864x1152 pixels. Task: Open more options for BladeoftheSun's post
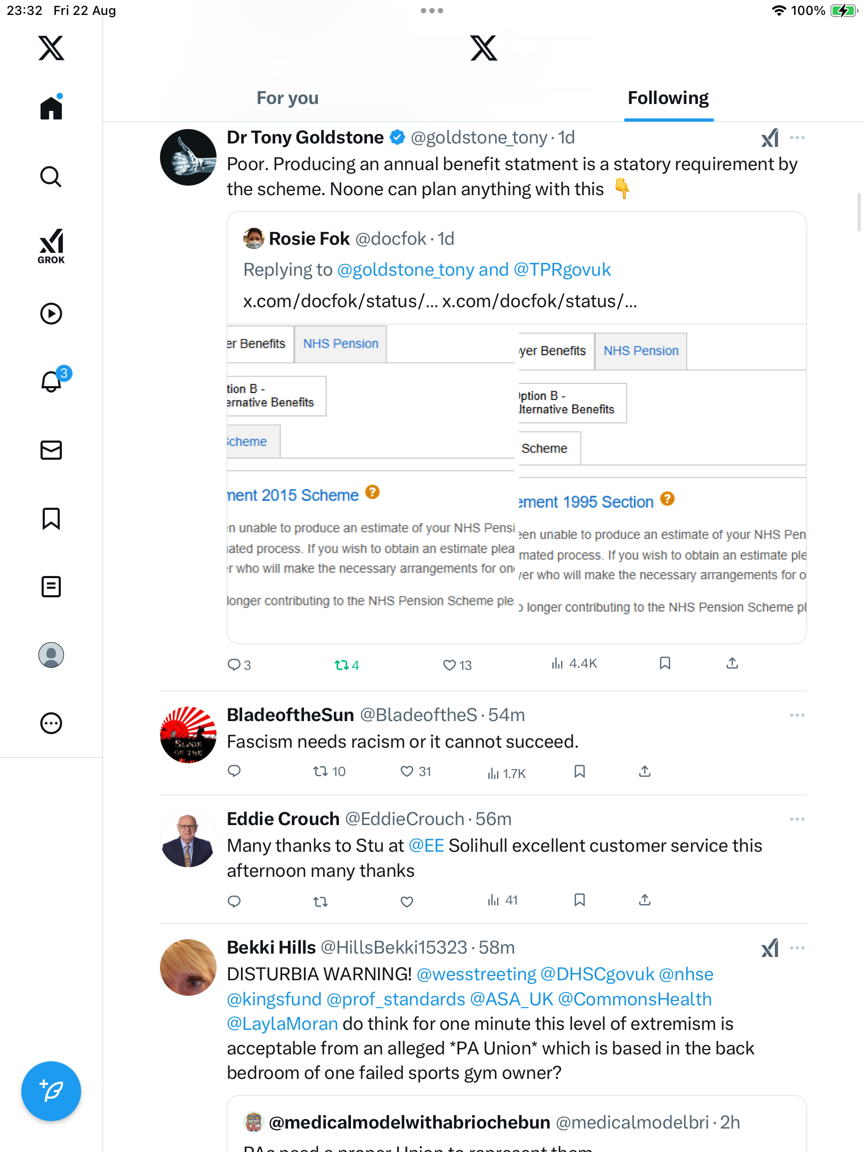797,715
